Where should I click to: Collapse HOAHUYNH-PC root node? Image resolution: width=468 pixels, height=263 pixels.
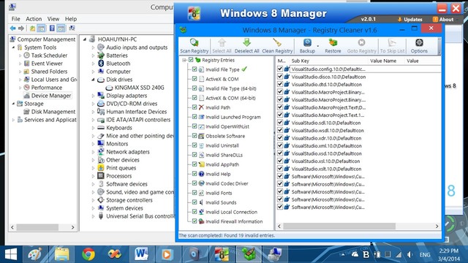(85, 39)
